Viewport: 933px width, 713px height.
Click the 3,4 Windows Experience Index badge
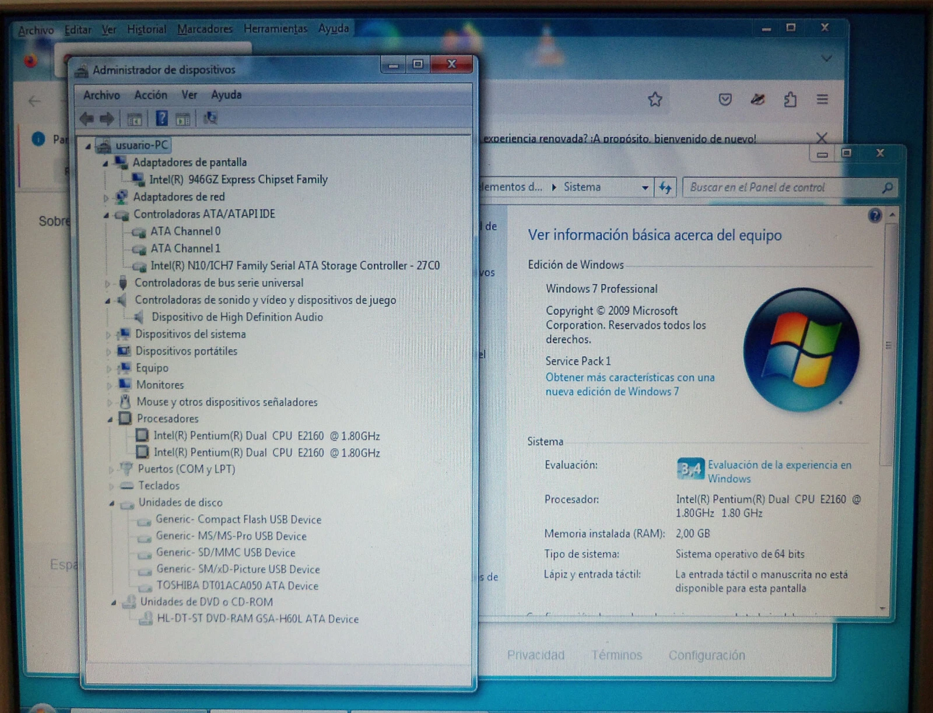coord(691,469)
